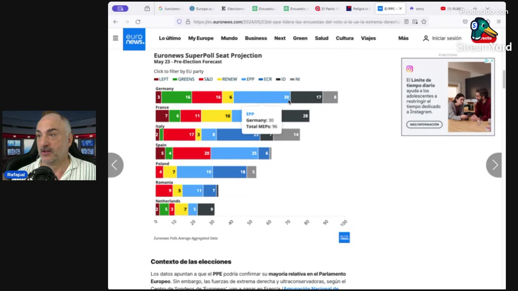This screenshot has width=518, height=291.
Task: Switch to the smry tab
Action: coord(421,8)
